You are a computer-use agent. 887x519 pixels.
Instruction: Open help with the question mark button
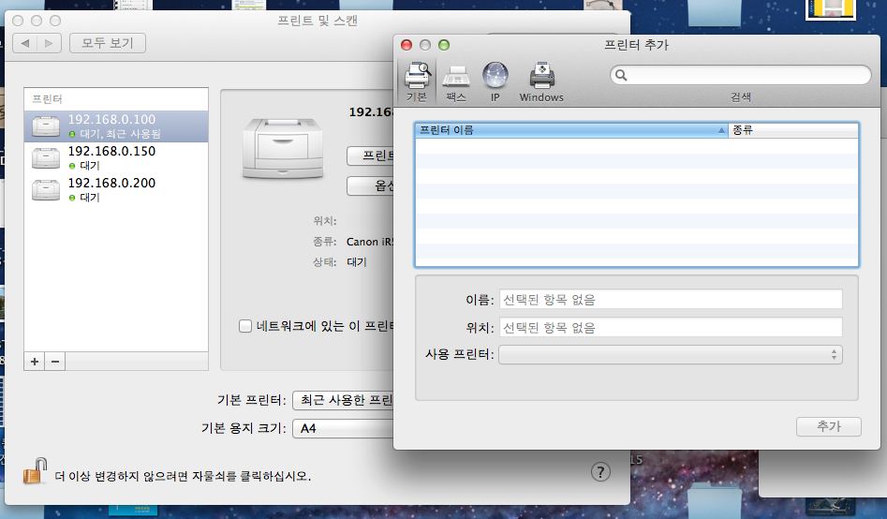pos(600,471)
